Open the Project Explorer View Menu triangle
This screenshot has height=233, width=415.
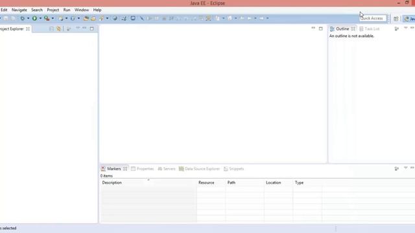pos(78,28)
